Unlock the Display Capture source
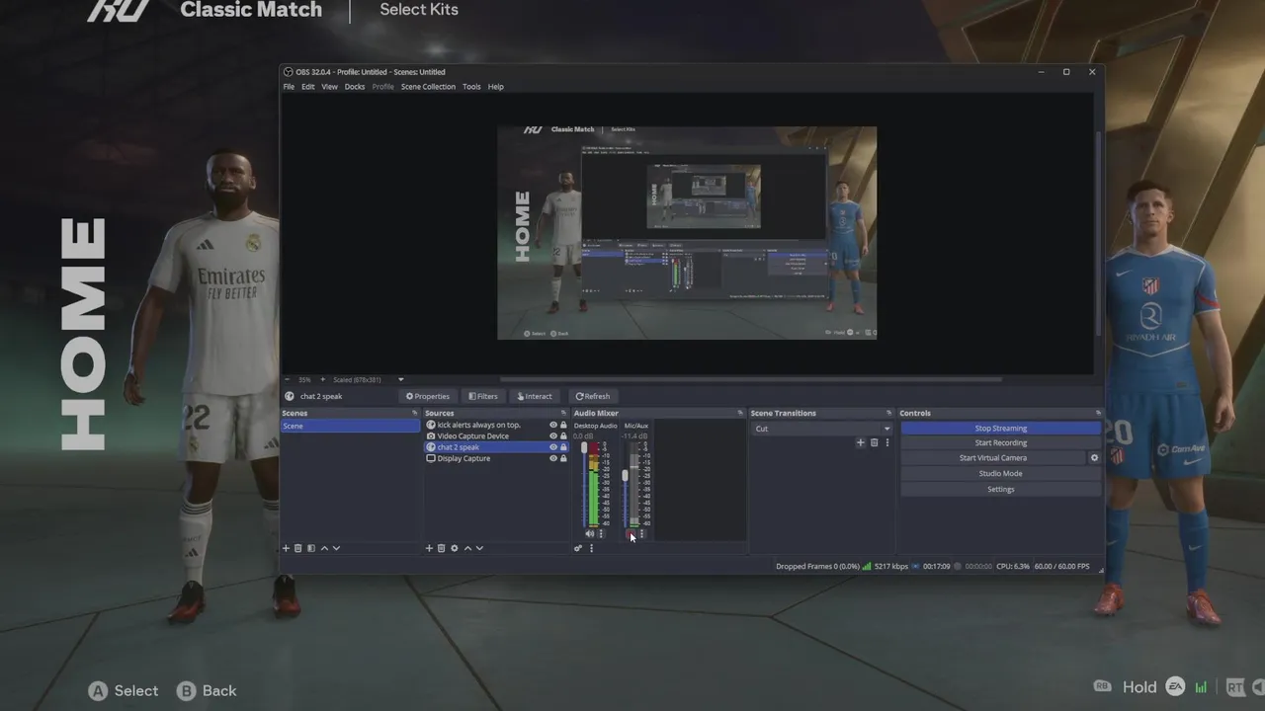 point(563,458)
